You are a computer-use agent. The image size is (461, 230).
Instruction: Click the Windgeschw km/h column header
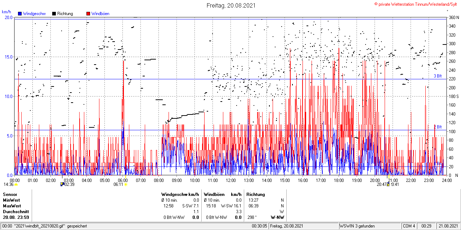click(180, 194)
